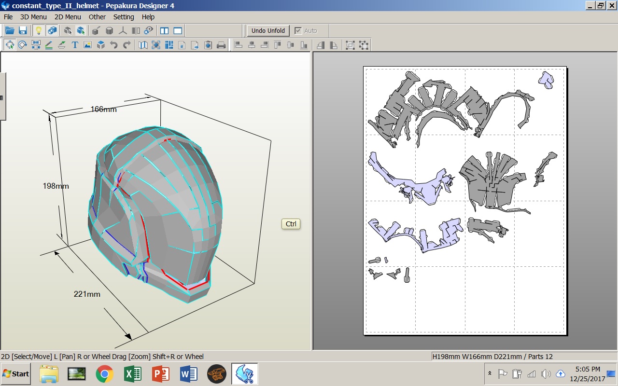
Task: Align selected parts to vertical middle
Action: (291, 45)
